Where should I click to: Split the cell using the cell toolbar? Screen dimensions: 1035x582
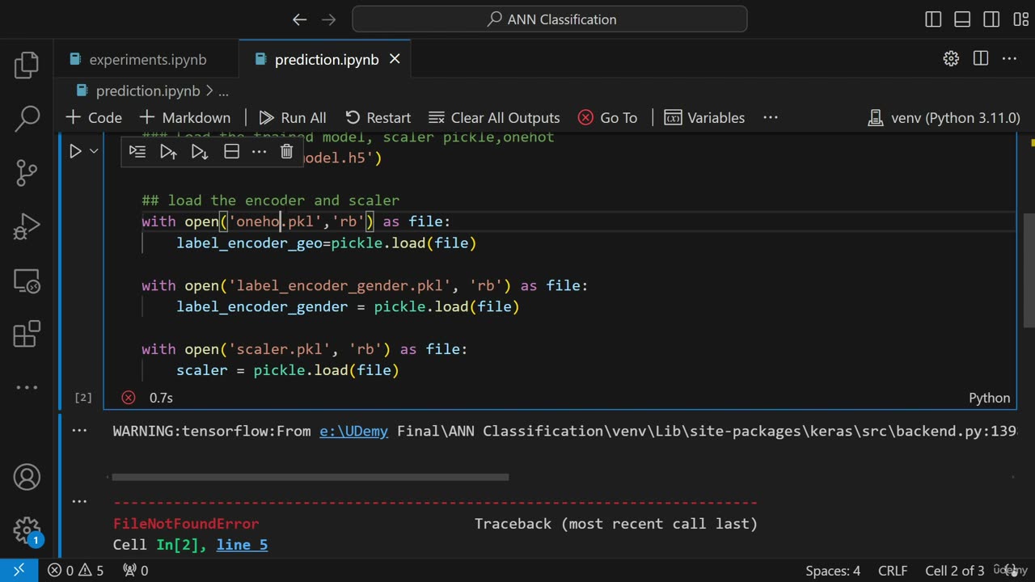tap(231, 151)
